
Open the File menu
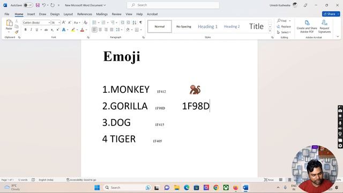point(7,14)
